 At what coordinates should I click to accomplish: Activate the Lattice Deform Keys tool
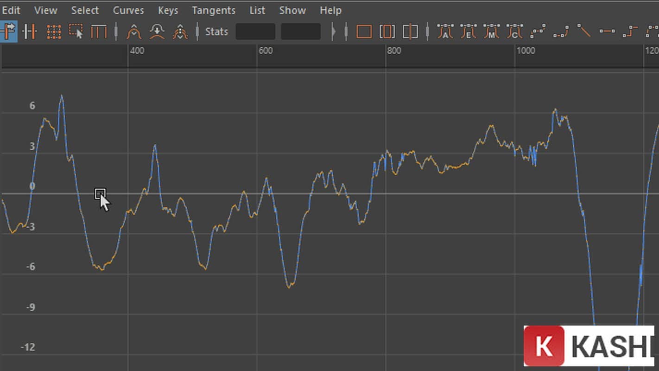(x=54, y=32)
